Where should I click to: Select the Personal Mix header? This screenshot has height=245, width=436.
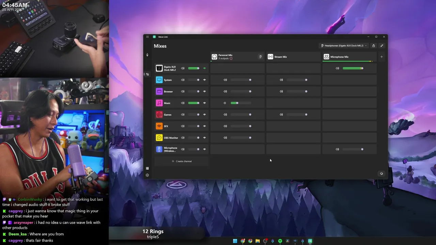click(237, 57)
